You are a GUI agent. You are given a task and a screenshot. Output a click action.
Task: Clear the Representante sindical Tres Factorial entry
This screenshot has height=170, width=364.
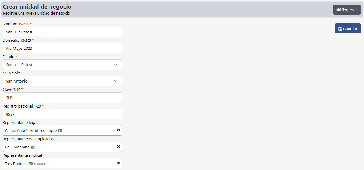(x=118, y=163)
